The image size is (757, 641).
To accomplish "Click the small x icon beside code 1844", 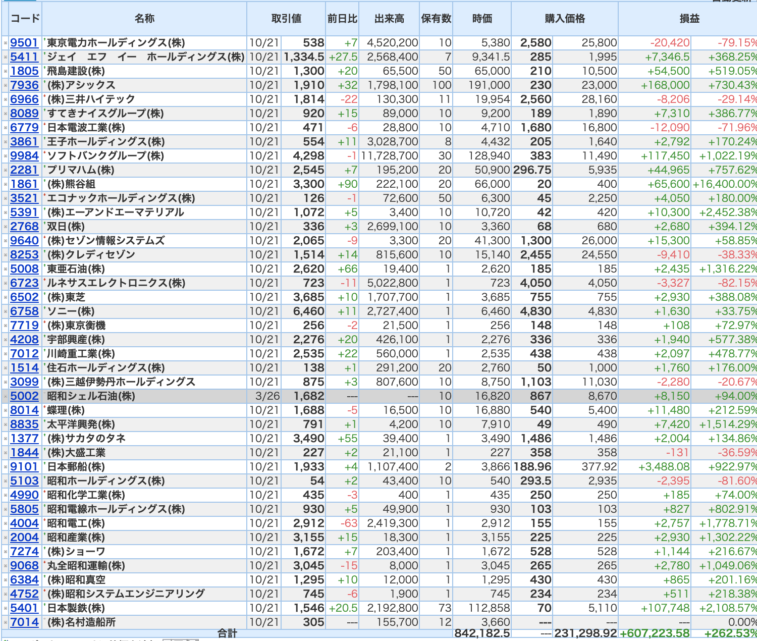I will pos(6,453).
